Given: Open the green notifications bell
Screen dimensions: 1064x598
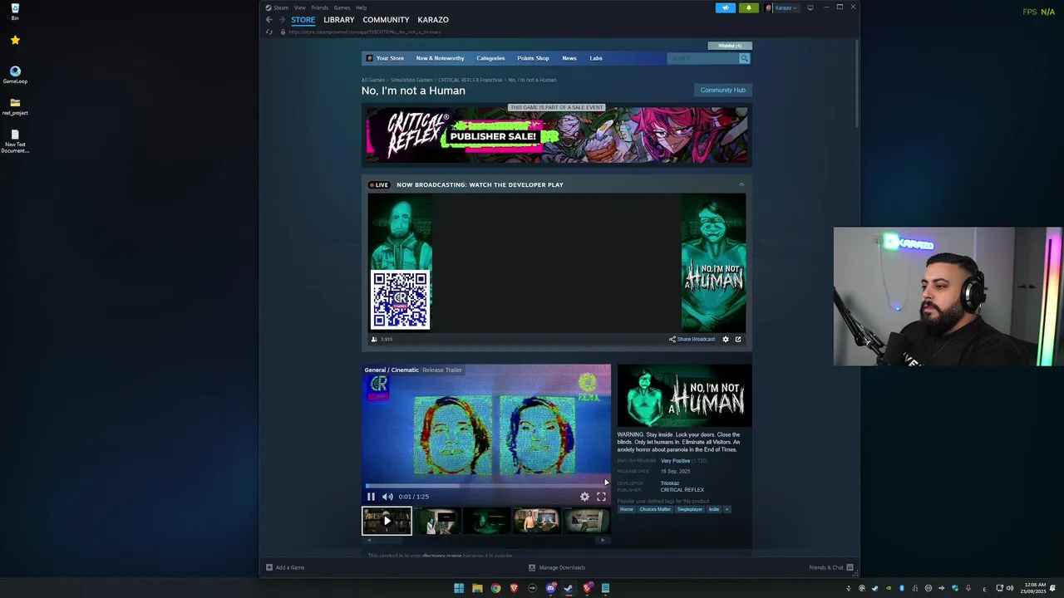Looking at the screenshot, I should click(748, 7).
